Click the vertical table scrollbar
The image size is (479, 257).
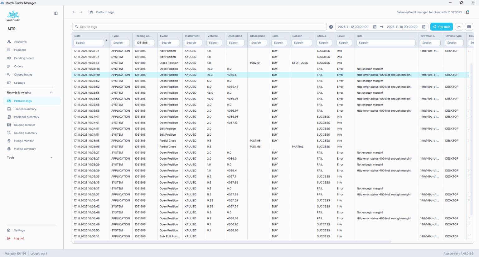(x=471, y=139)
